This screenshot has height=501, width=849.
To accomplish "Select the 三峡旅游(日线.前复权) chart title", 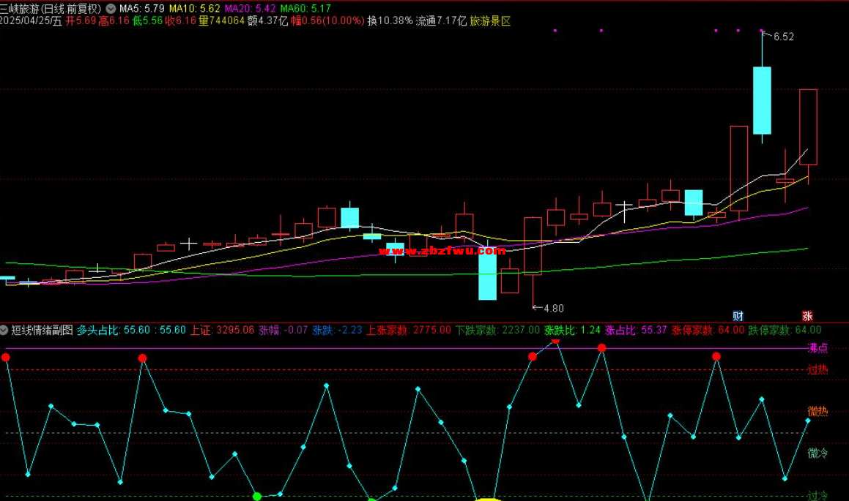I will click(51, 9).
